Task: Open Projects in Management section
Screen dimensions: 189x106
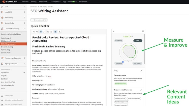Action: [4, 76]
